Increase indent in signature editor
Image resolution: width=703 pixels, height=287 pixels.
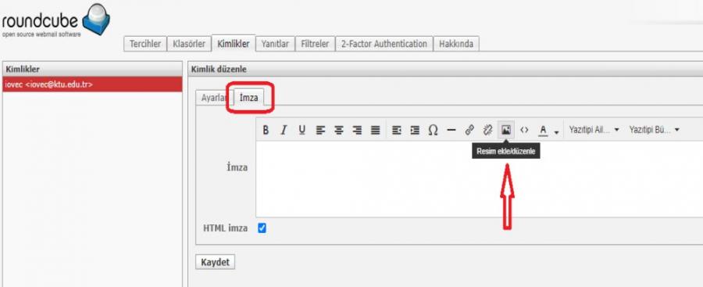[415, 131]
